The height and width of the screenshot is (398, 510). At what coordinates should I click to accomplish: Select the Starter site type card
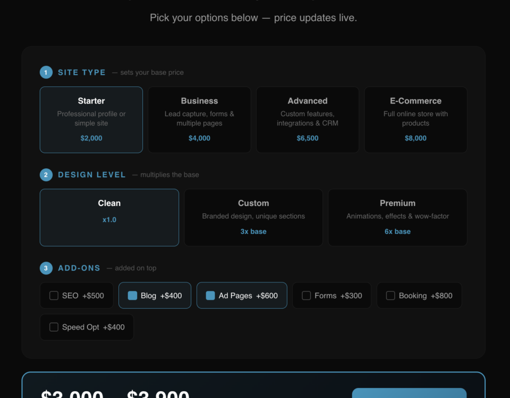tap(91, 119)
